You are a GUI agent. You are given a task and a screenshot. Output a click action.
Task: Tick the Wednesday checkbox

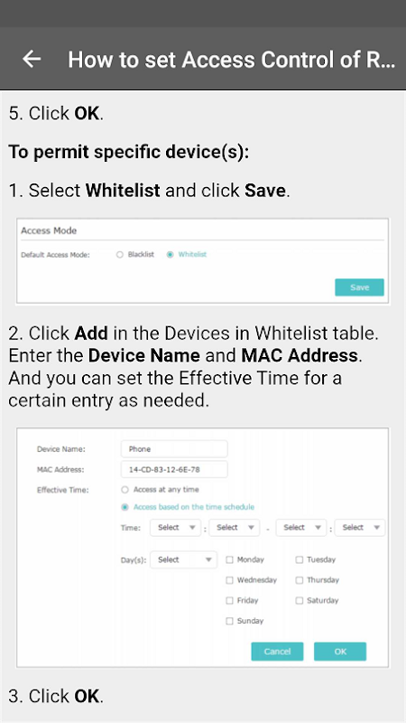[230, 580]
